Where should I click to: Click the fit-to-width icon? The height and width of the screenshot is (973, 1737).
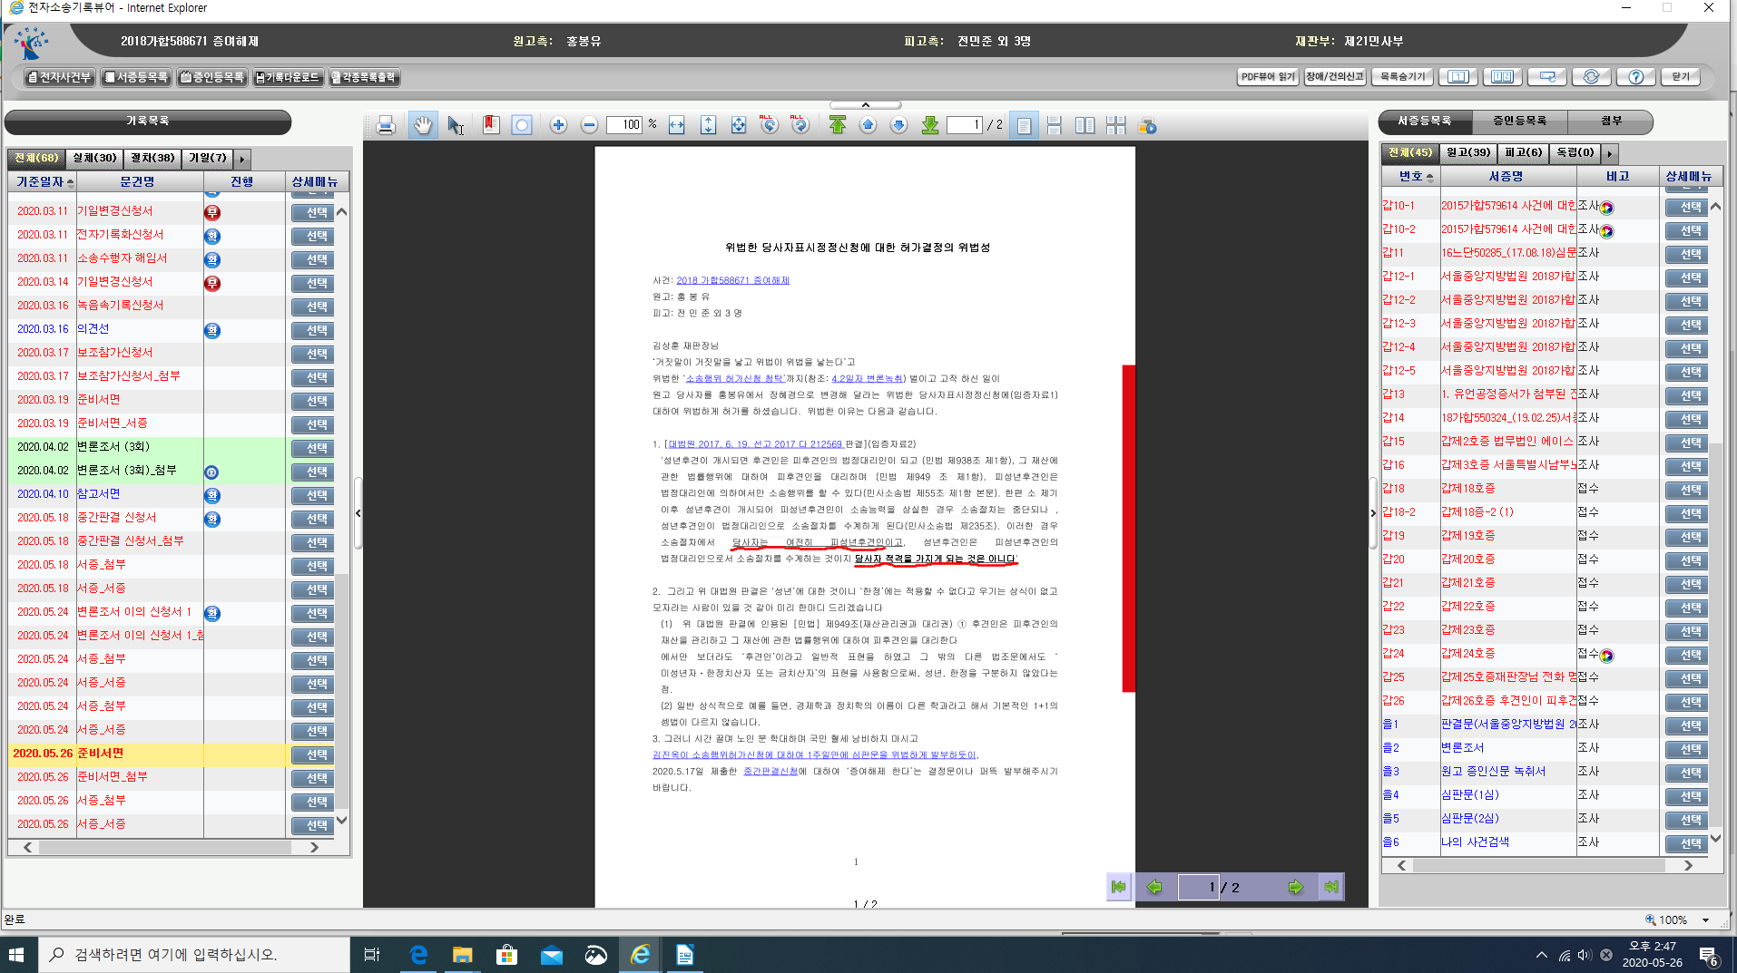point(676,126)
